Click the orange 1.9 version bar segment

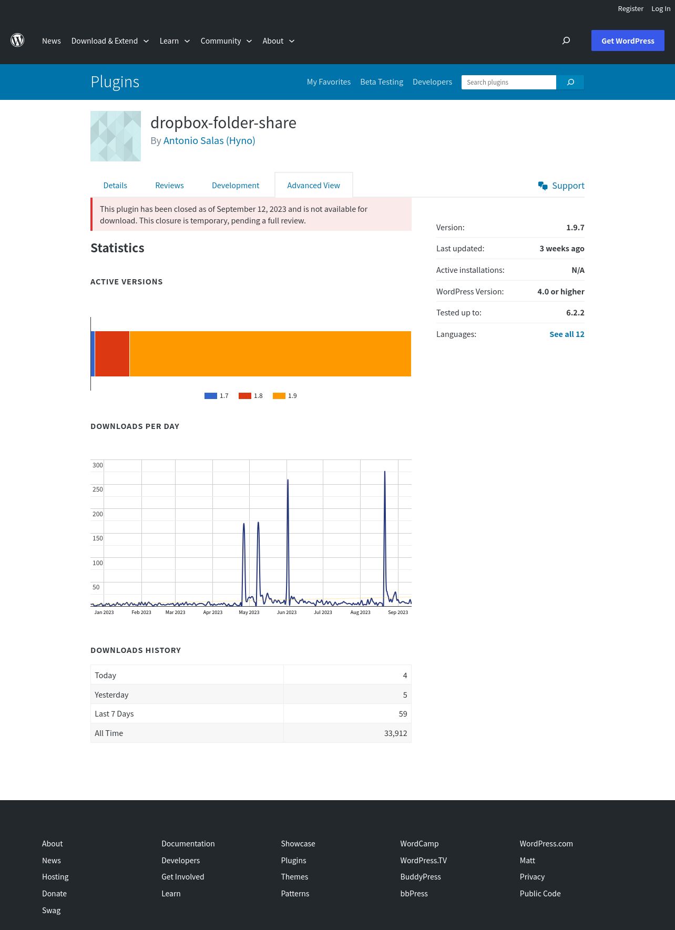pyautogui.click(x=270, y=354)
